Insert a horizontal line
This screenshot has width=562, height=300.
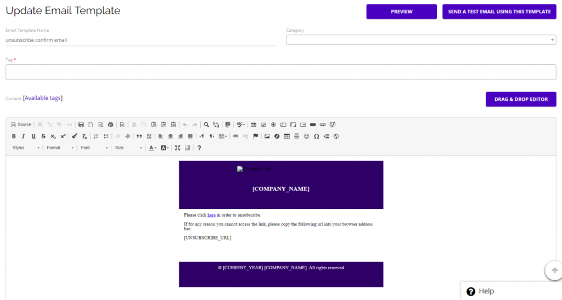click(296, 136)
